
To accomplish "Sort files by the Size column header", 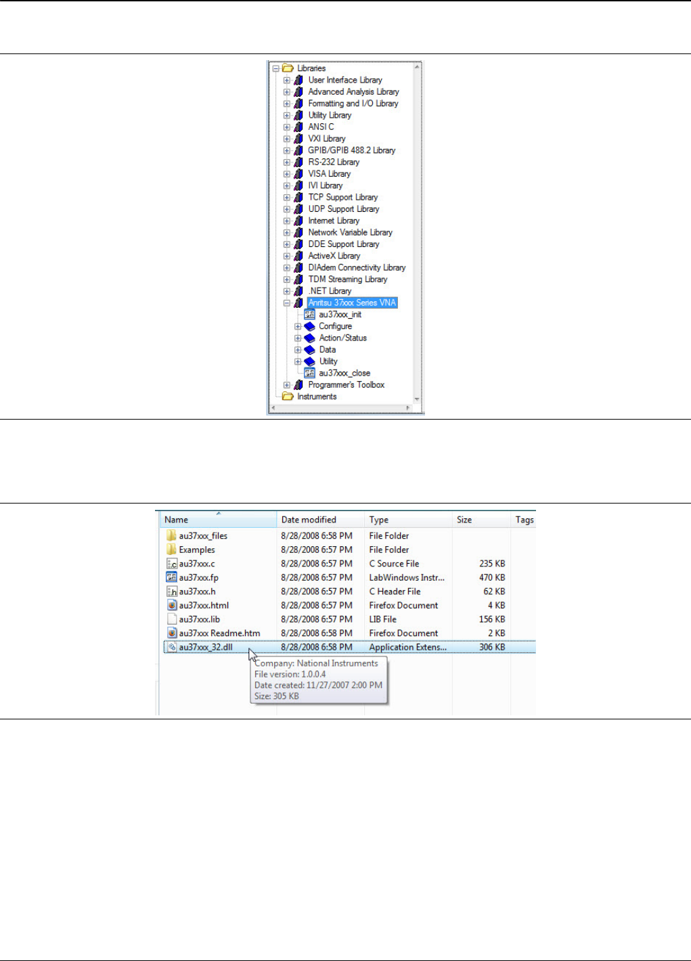I will click(481, 520).
